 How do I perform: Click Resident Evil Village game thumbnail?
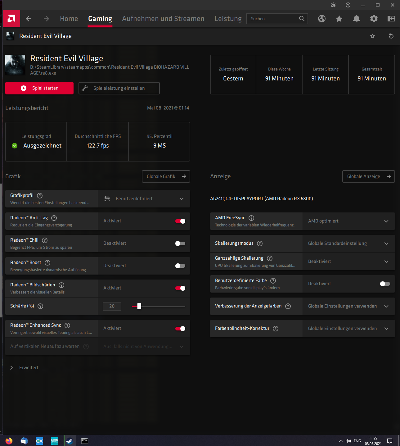coord(15,65)
